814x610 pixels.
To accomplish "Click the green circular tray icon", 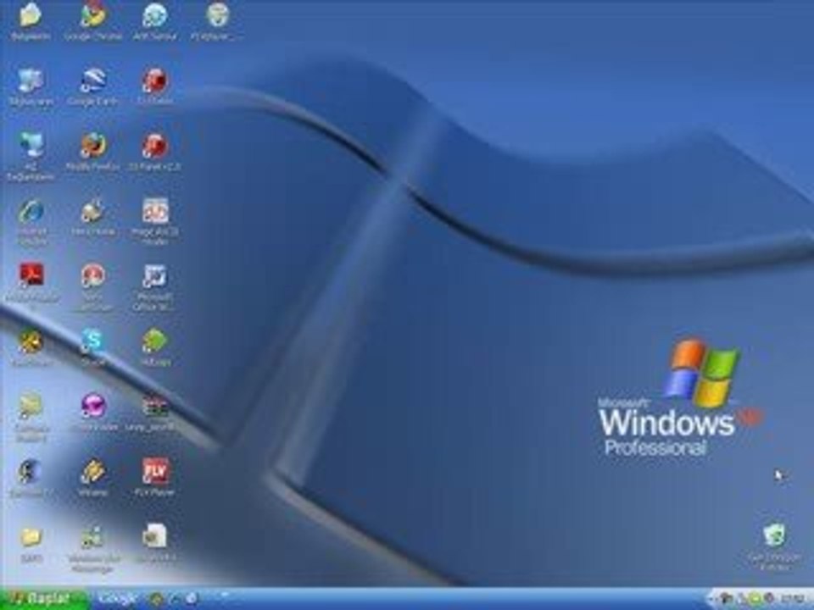I will 755,599.
